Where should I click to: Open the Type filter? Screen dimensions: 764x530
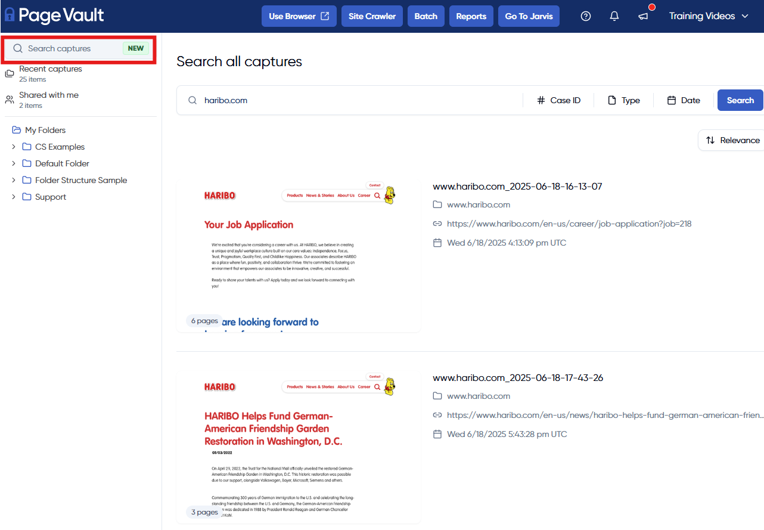[x=623, y=100]
